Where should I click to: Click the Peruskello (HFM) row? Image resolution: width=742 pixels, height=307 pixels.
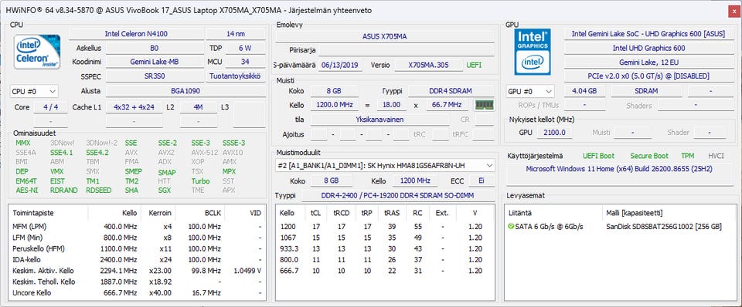pos(137,248)
